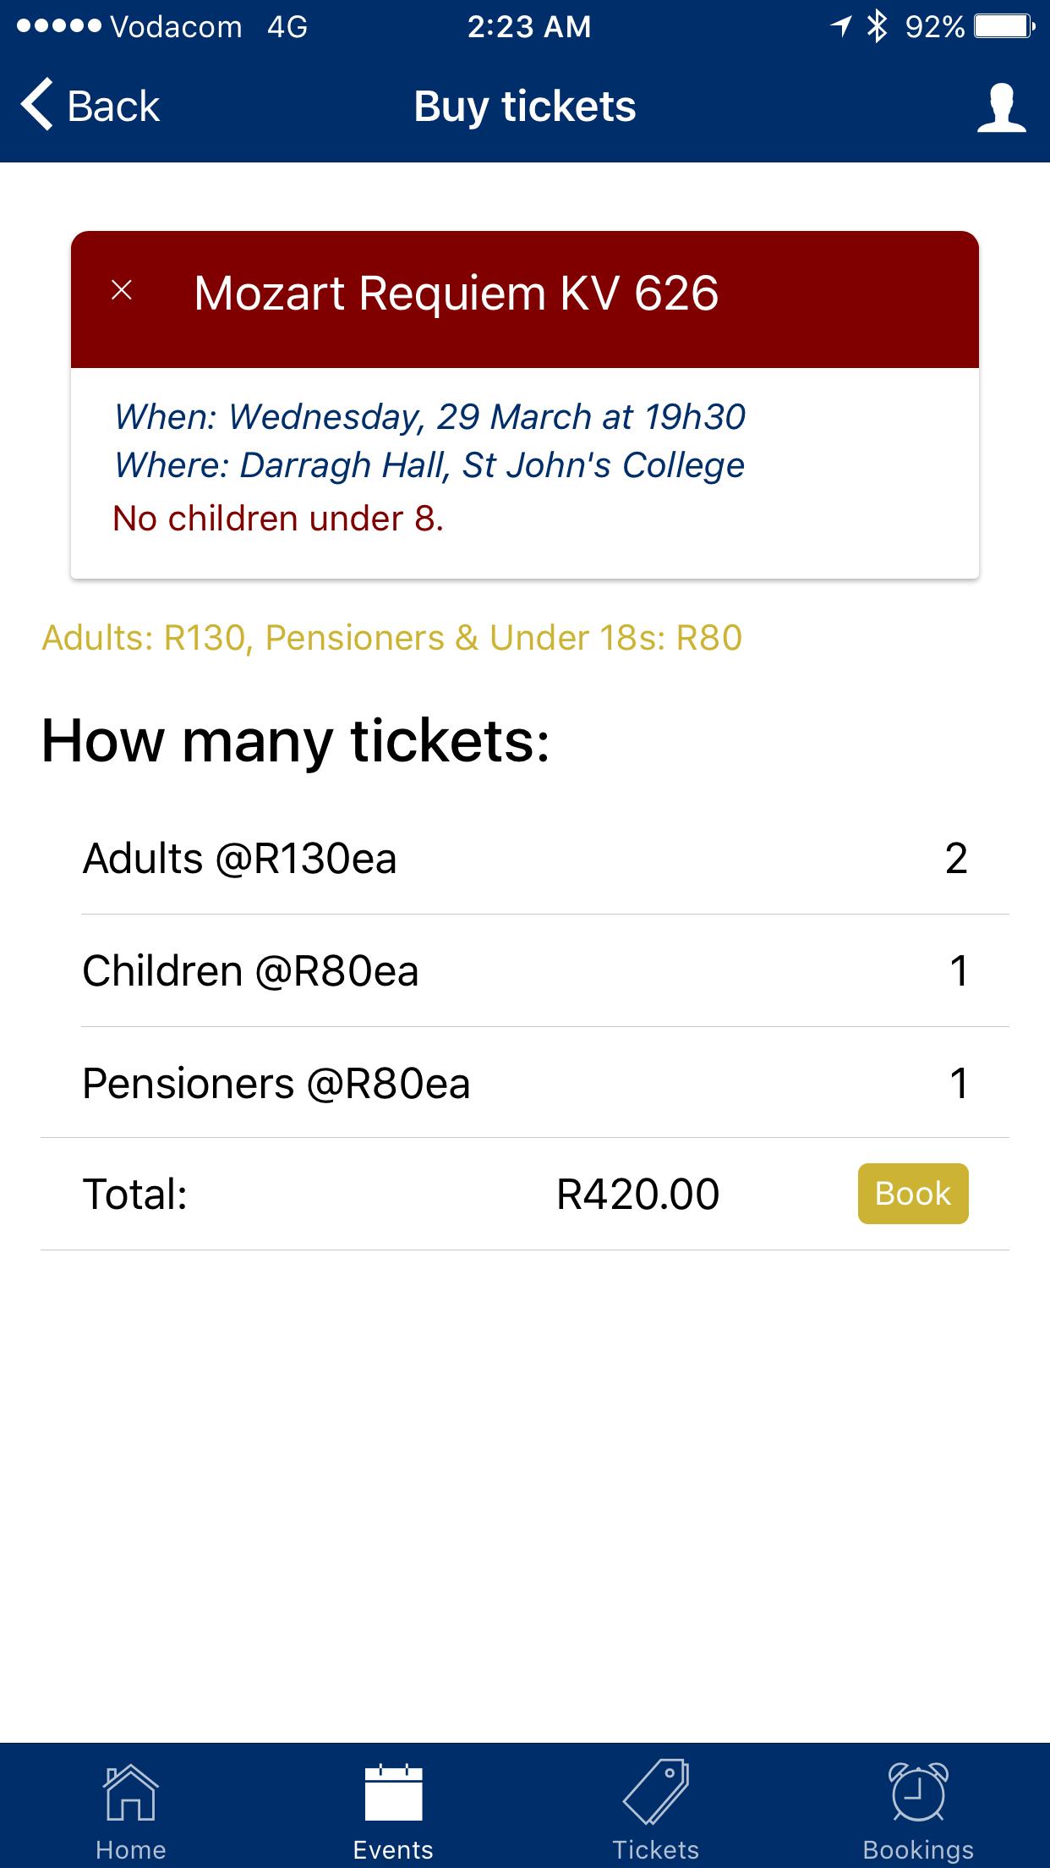Screen dimensions: 1050x1868
Task: Tap the Children @R80ea row label
Action: pos(250,970)
